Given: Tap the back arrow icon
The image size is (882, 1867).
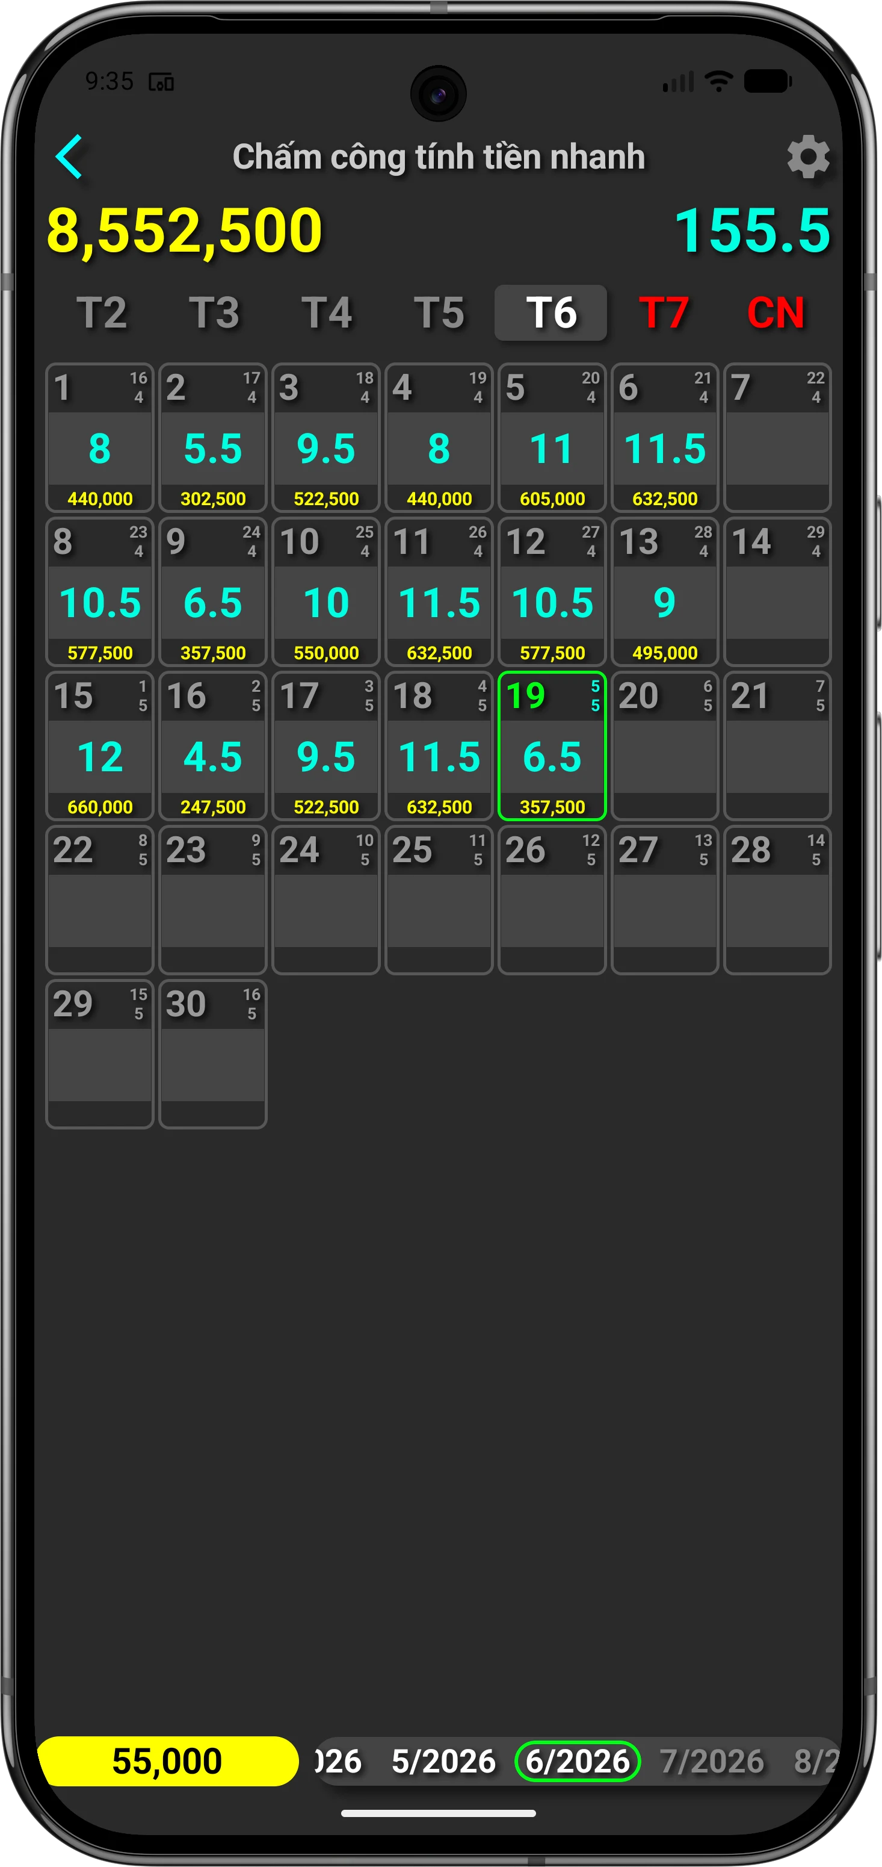Looking at the screenshot, I should (x=70, y=157).
